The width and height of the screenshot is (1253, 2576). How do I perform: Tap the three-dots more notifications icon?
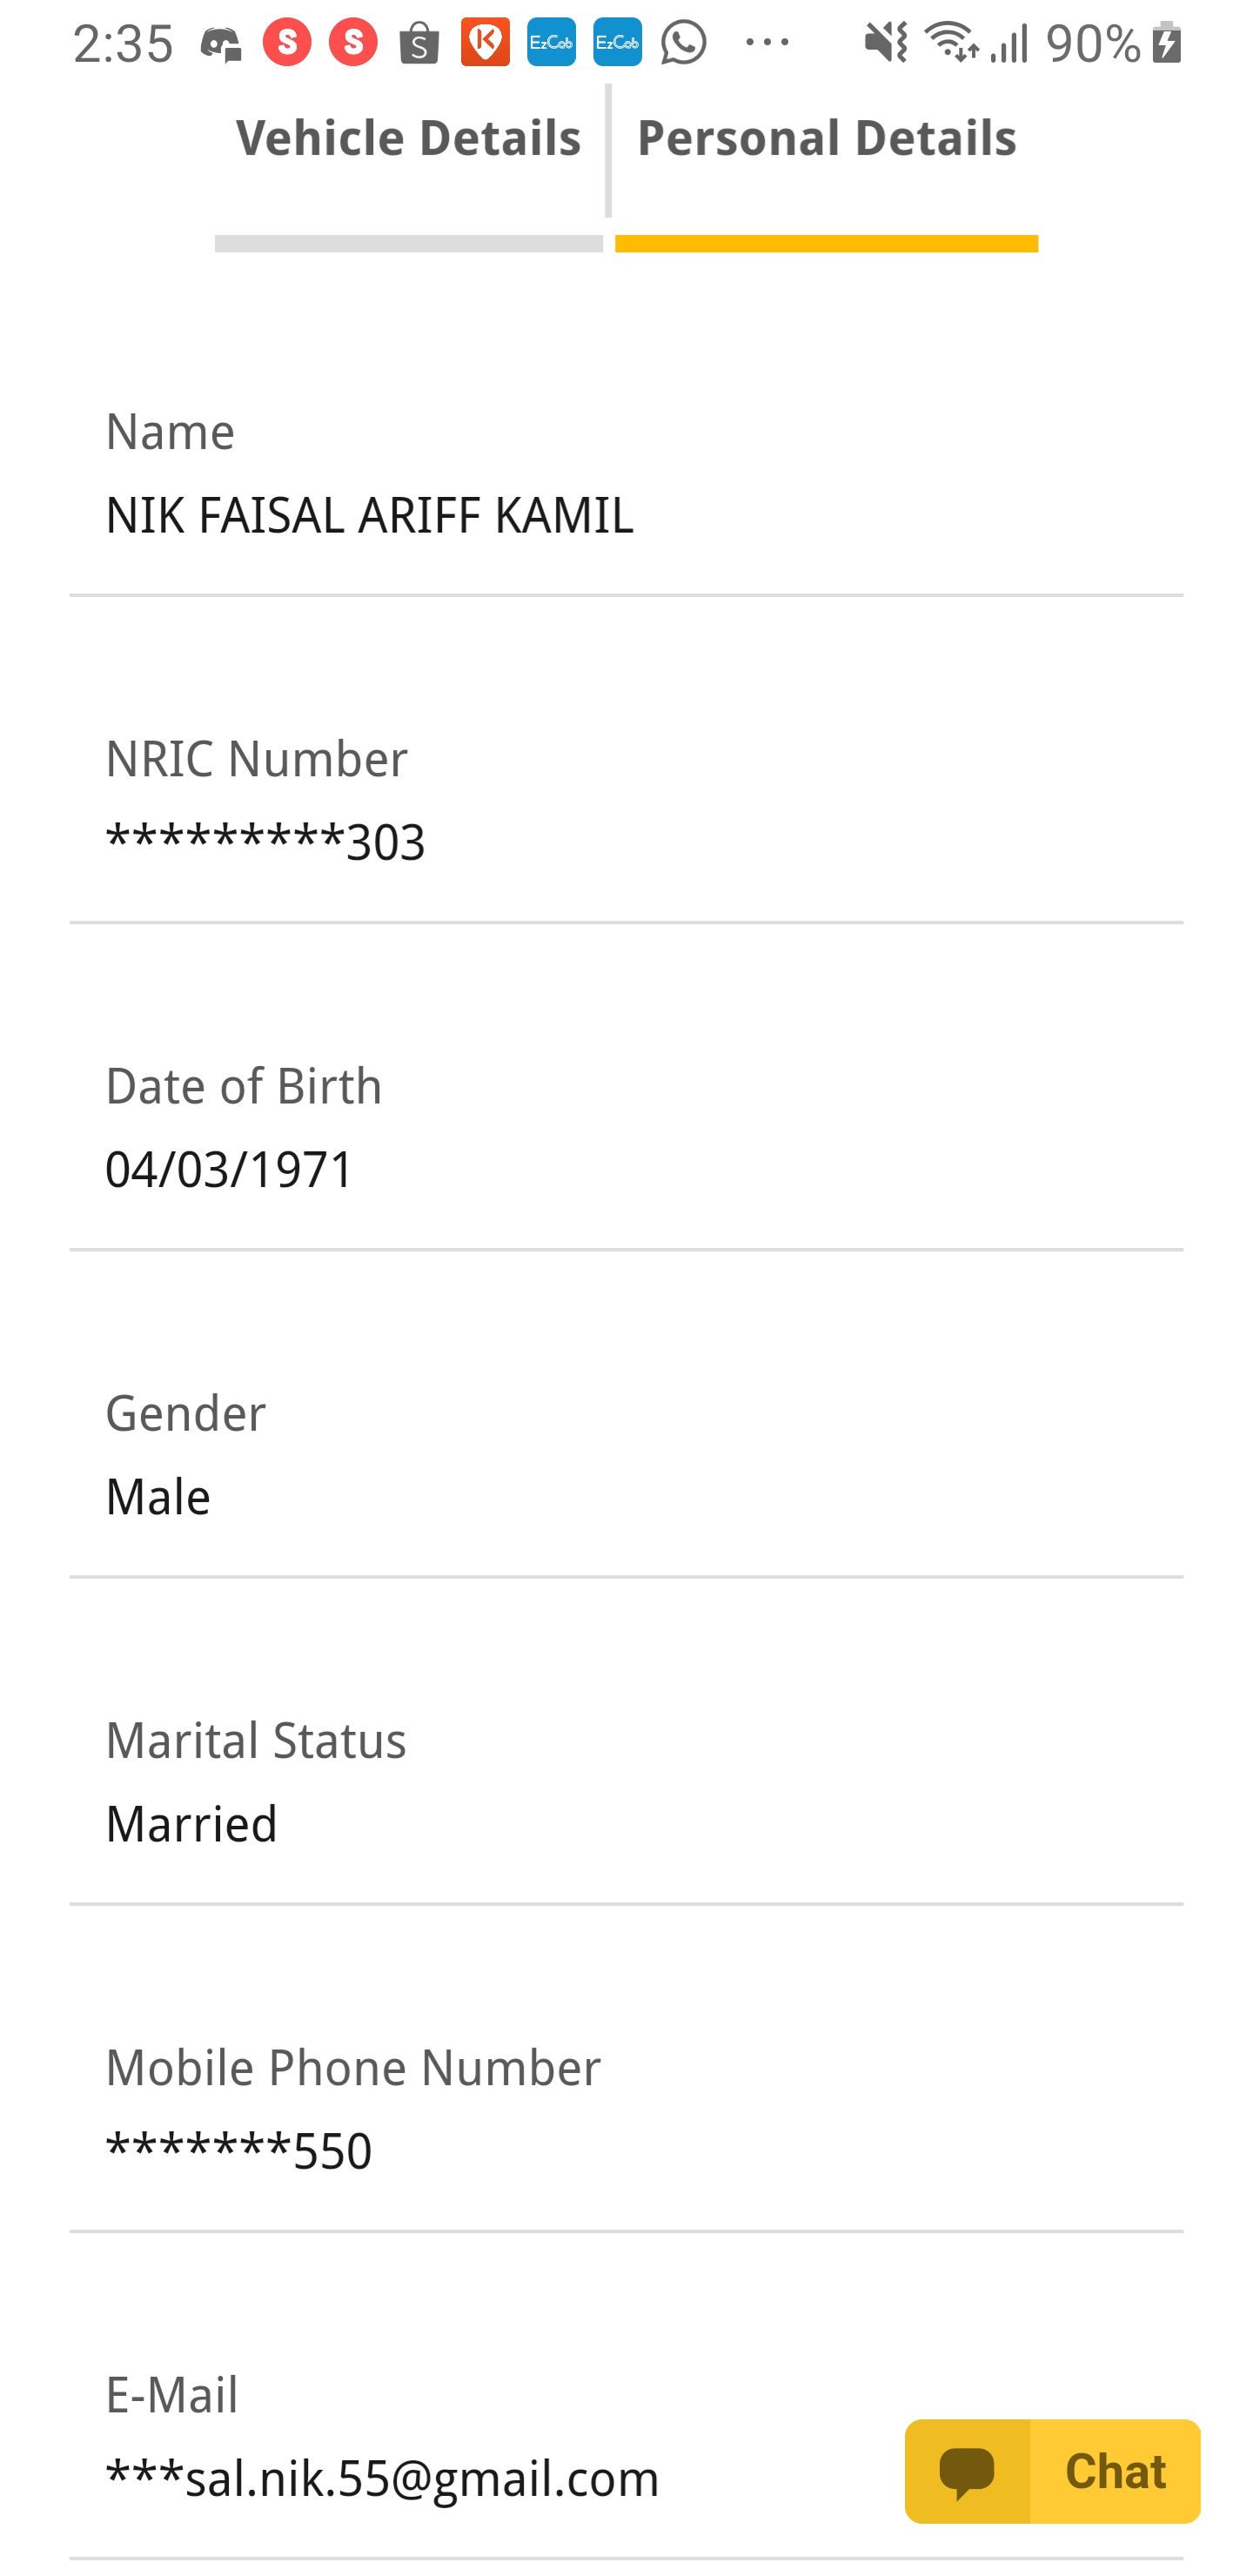point(767,43)
